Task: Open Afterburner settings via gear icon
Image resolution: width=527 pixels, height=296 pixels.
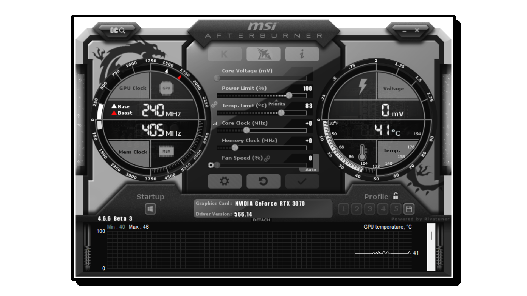Action: point(225,181)
